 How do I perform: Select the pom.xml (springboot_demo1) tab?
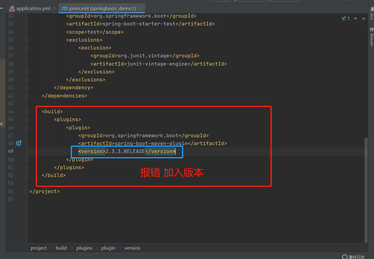coord(102,9)
